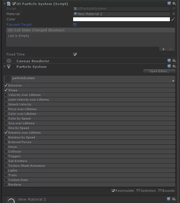Open UI Particle System component gear menu

[174, 4]
